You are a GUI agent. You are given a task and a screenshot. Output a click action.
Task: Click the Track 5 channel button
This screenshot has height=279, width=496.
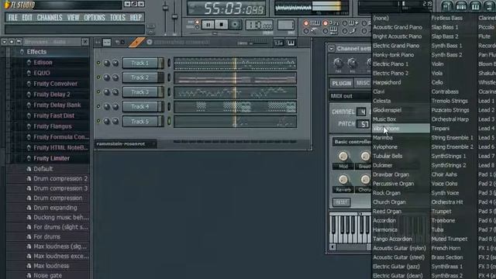click(x=141, y=122)
